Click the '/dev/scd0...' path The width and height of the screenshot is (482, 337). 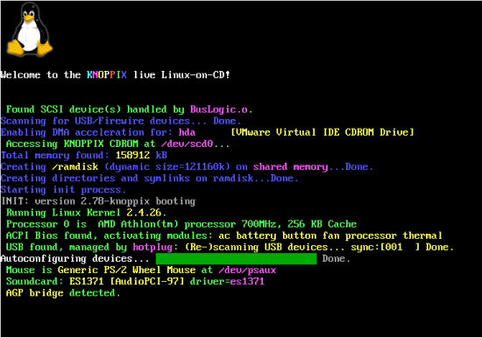(x=195, y=144)
